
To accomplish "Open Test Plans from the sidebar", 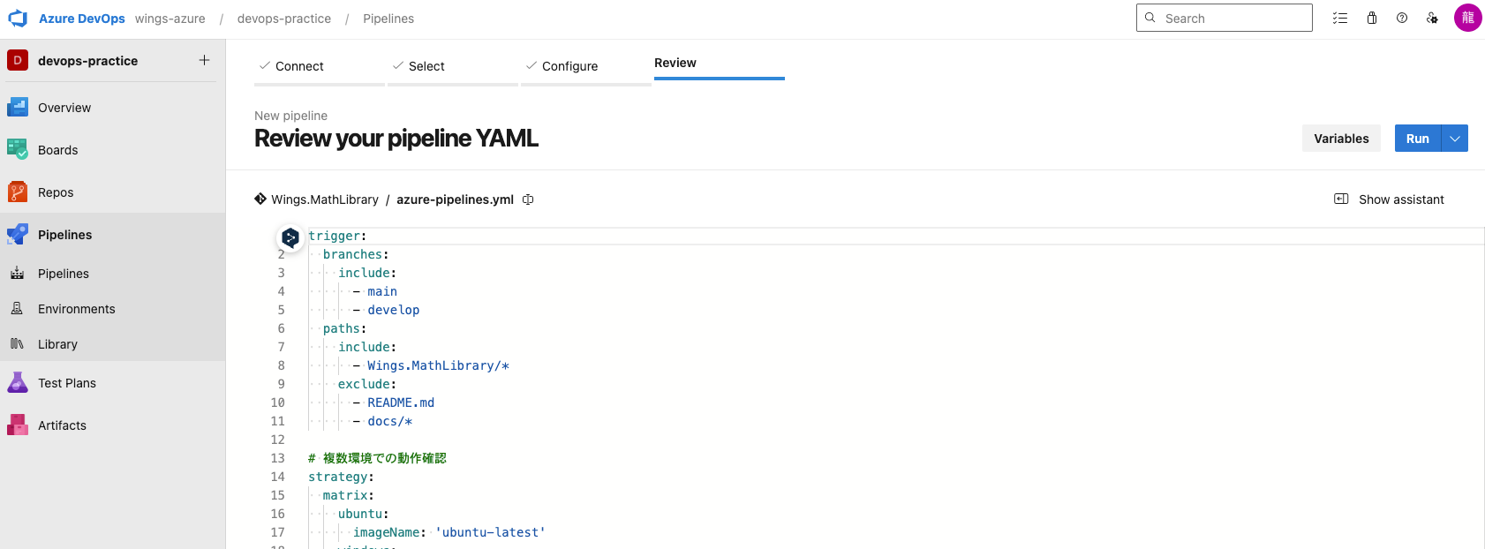I will pos(67,383).
